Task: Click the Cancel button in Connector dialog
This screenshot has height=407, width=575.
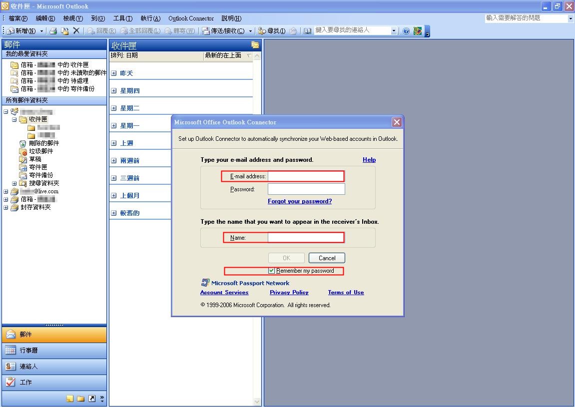Action: pos(327,258)
